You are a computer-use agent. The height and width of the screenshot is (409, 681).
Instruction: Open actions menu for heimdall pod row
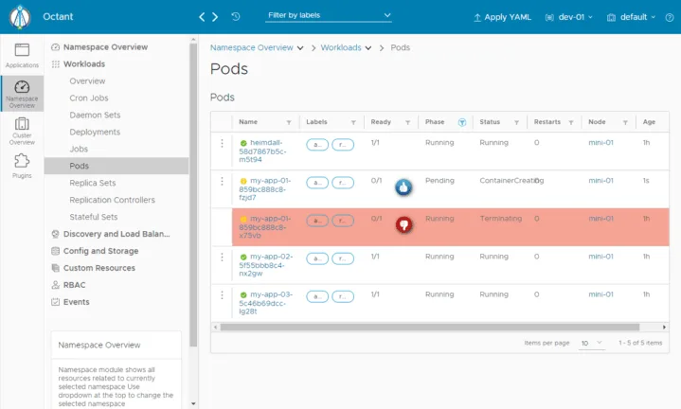pos(222,143)
